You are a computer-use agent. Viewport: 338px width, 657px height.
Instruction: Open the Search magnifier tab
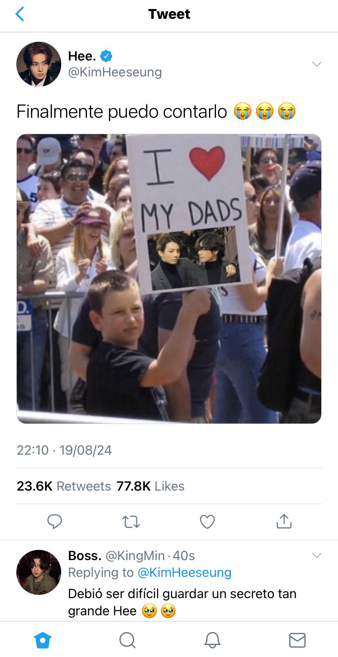pyautogui.click(x=127, y=640)
